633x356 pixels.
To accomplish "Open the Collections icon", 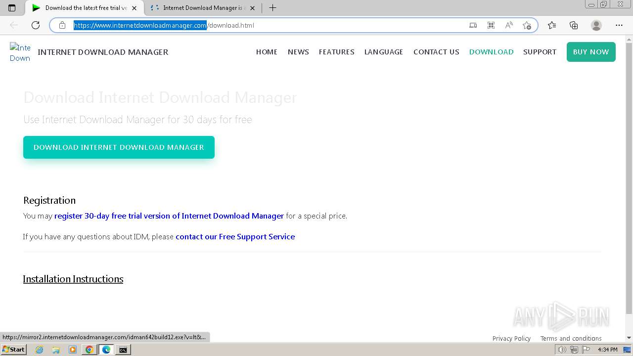I will point(574,25).
